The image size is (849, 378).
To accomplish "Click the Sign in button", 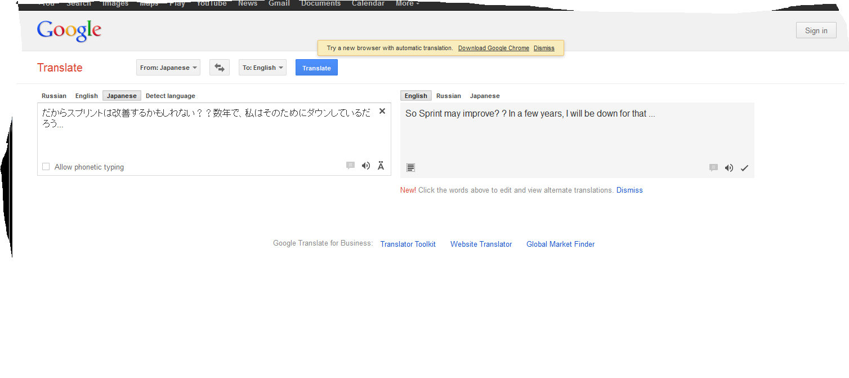I will pos(816,30).
